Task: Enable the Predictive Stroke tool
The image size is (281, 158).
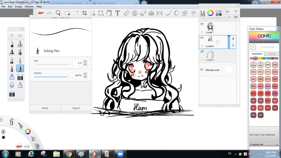Action: click(176, 13)
